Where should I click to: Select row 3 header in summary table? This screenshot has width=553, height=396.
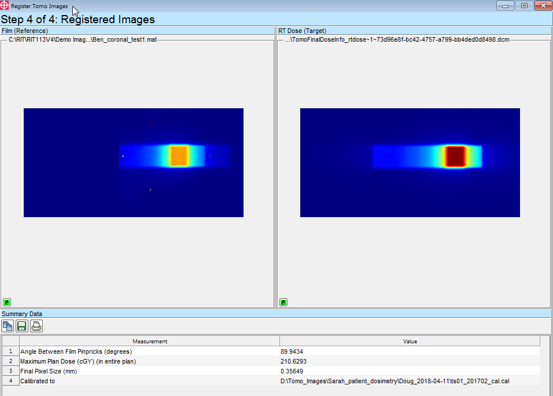coord(10,371)
